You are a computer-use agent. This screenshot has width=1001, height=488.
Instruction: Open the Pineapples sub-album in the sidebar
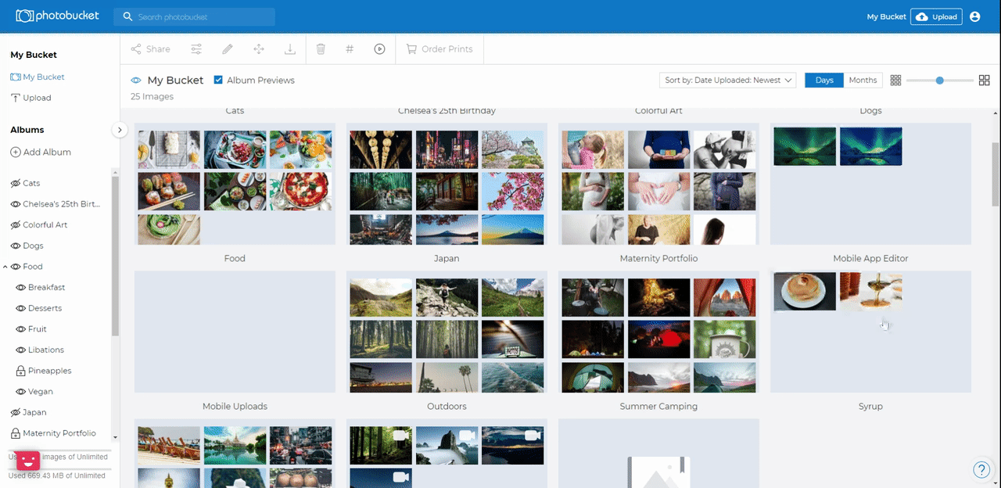pos(50,371)
